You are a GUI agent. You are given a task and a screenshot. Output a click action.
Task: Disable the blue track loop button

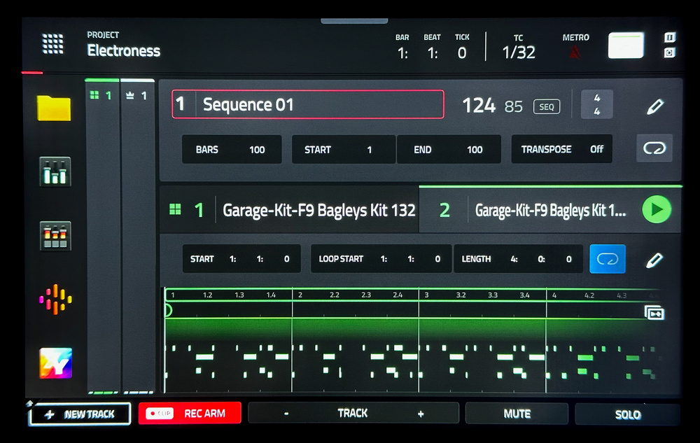(607, 259)
